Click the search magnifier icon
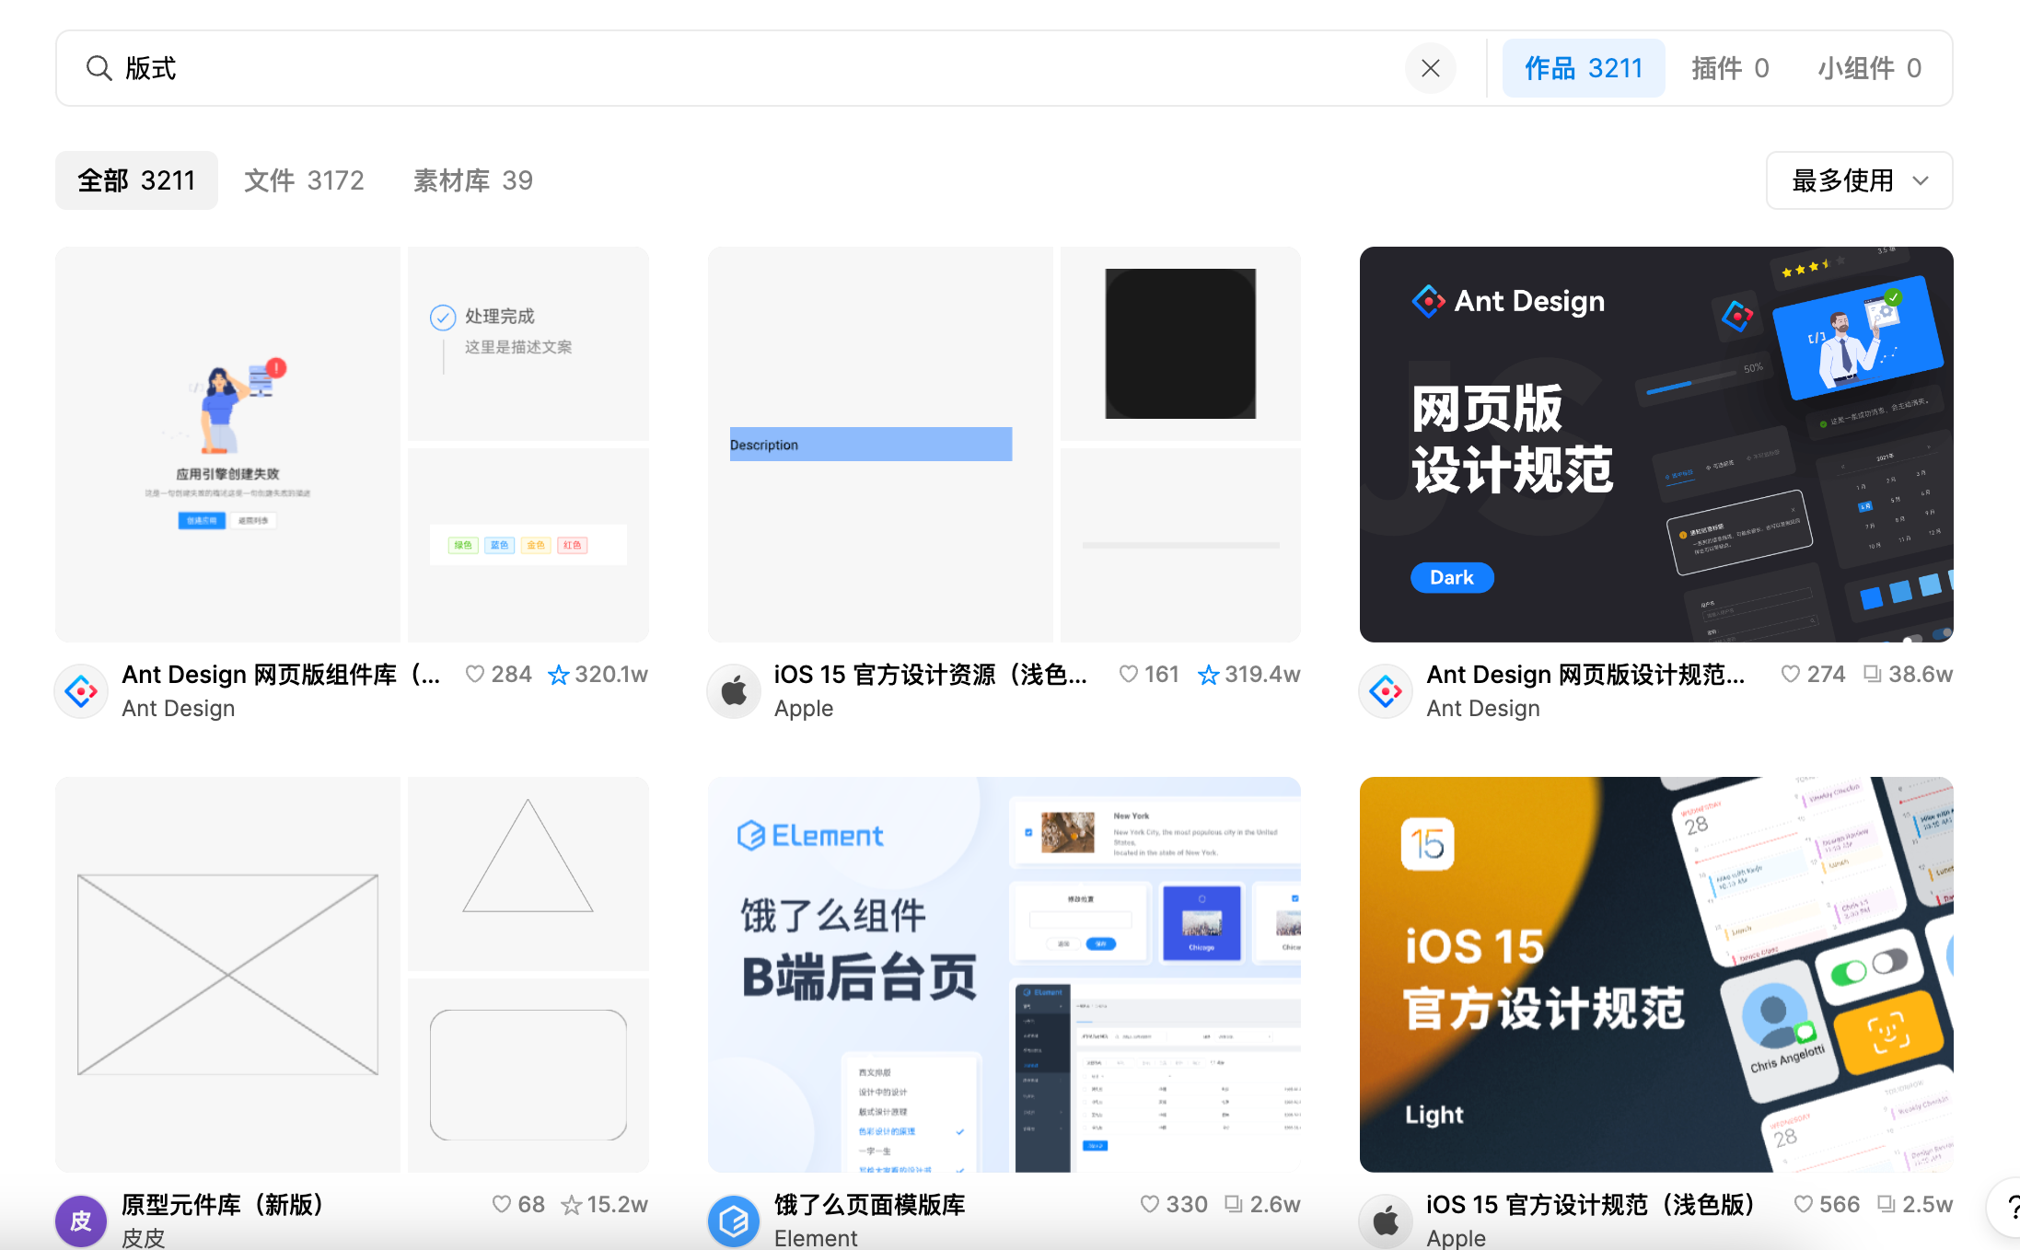 tap(99, 68)
